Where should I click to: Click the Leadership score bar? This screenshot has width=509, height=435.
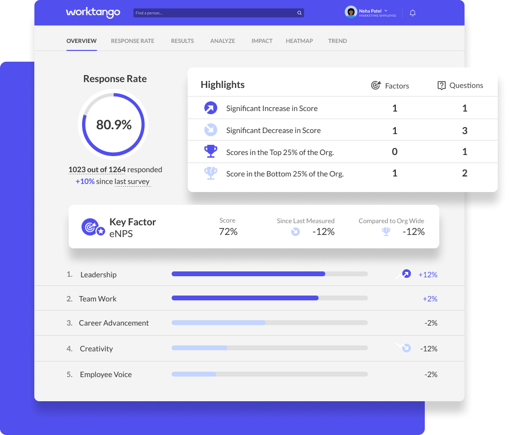pos(269,274)
